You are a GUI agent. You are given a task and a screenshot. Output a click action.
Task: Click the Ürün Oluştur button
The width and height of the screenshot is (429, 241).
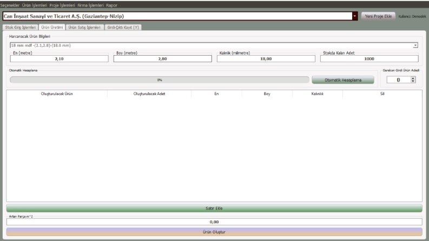coord(214,232)
